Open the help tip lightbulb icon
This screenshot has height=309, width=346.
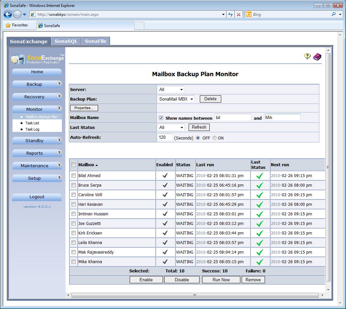(x=307, y=56)
